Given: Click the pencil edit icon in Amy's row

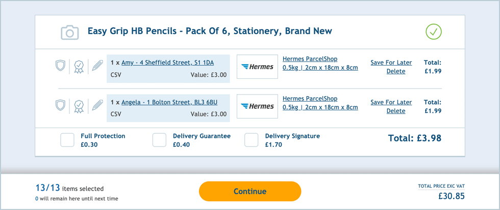Looking at the screenshot, I should point(97,66).
